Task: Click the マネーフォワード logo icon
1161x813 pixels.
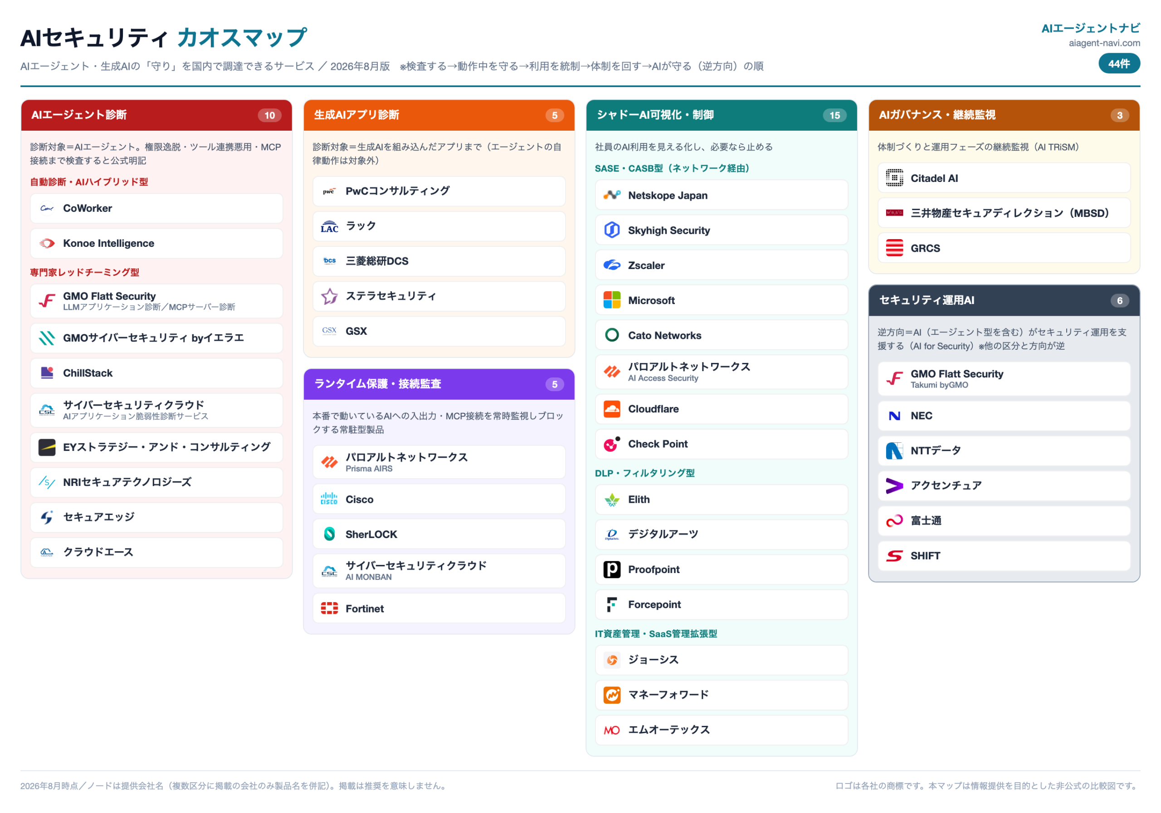Action: point(612,695)
